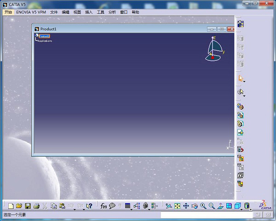
Task: Click the Shading view mode cylinder icon
Action: (x=247, y=206)
